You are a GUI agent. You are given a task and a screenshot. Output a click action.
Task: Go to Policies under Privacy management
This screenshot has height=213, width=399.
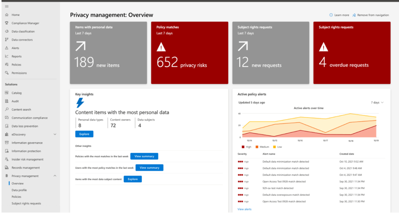[16, 197]
